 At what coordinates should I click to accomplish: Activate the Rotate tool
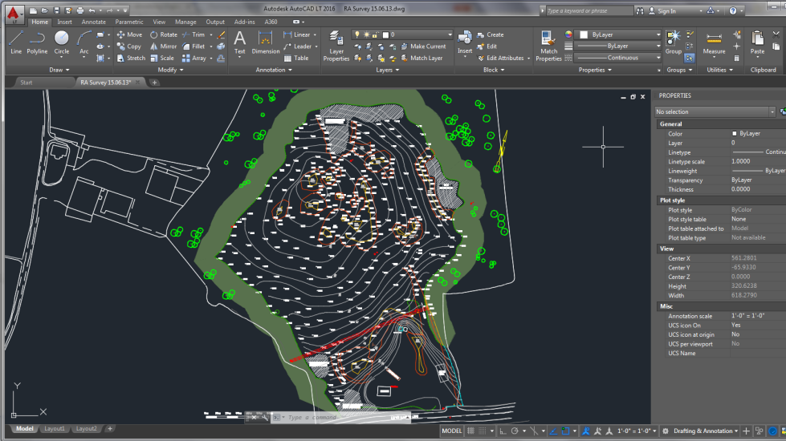tap(164, 34)
